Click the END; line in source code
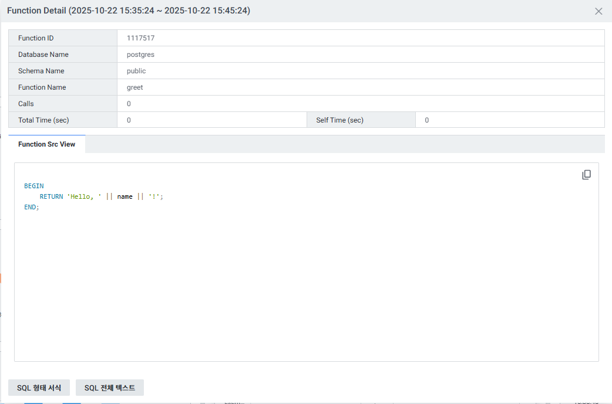612x404 pixels. click(x=32, y=208)
